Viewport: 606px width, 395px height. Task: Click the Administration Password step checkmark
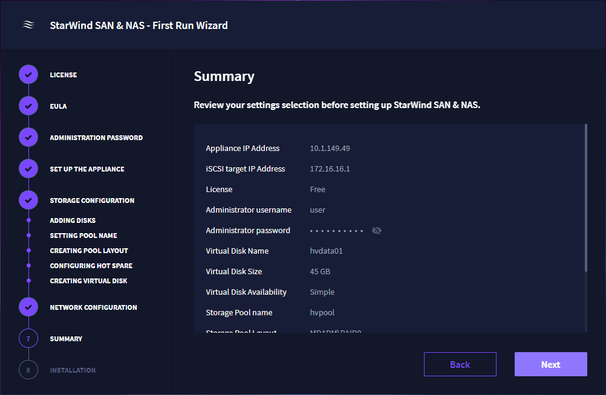(28, 137)
